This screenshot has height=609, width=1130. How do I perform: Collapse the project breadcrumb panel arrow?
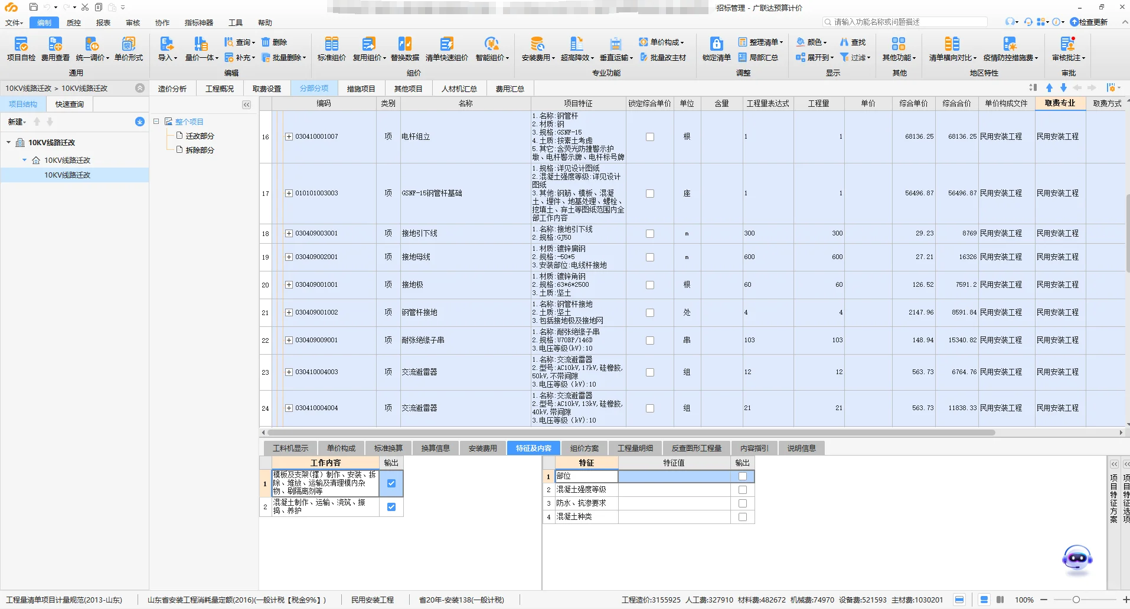(140, 88)
